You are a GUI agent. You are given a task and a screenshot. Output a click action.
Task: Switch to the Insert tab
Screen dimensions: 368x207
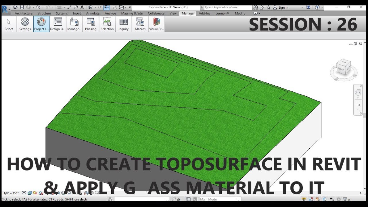(77, 13)
